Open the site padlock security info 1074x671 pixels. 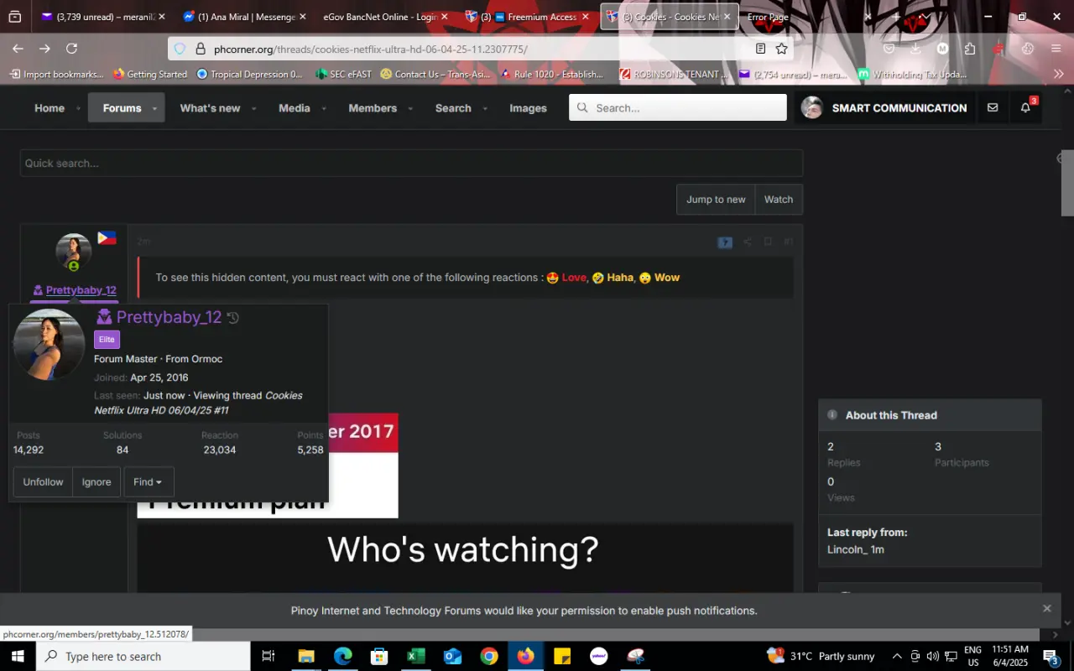point(201,49)
